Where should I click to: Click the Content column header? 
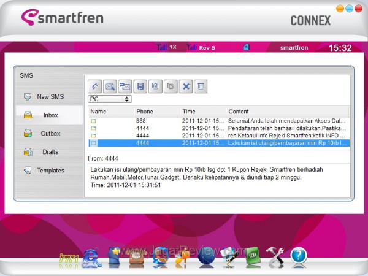pyautogui.click(x=288, y=112)
